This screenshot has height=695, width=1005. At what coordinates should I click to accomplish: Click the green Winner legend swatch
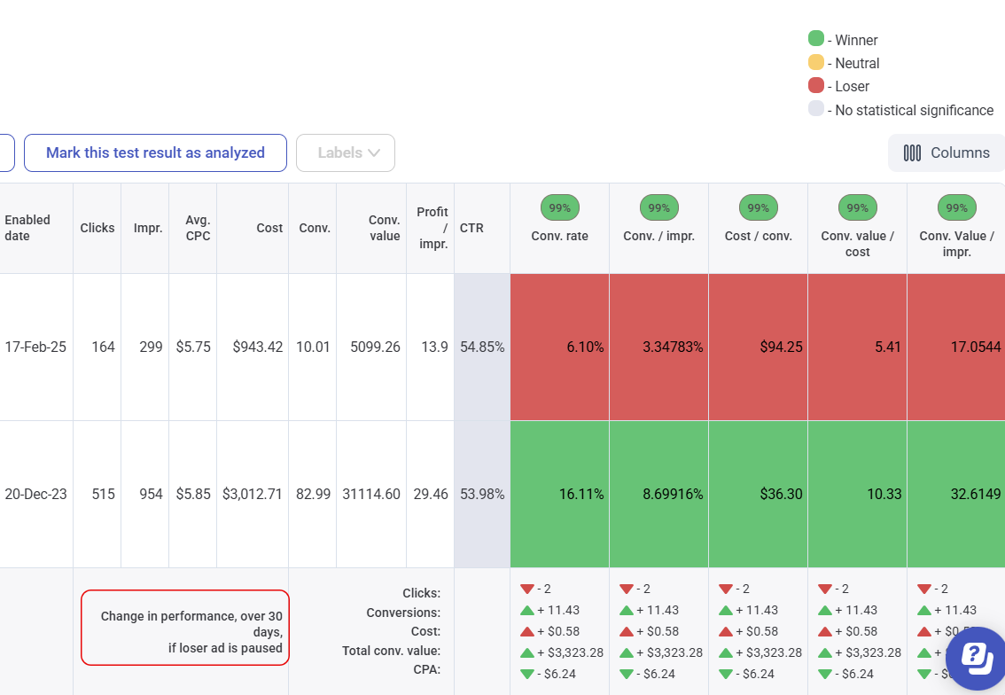coord(815,39)
